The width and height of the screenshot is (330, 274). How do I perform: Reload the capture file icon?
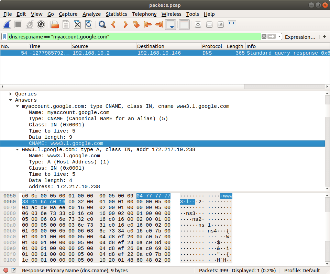tap(89, 24)
